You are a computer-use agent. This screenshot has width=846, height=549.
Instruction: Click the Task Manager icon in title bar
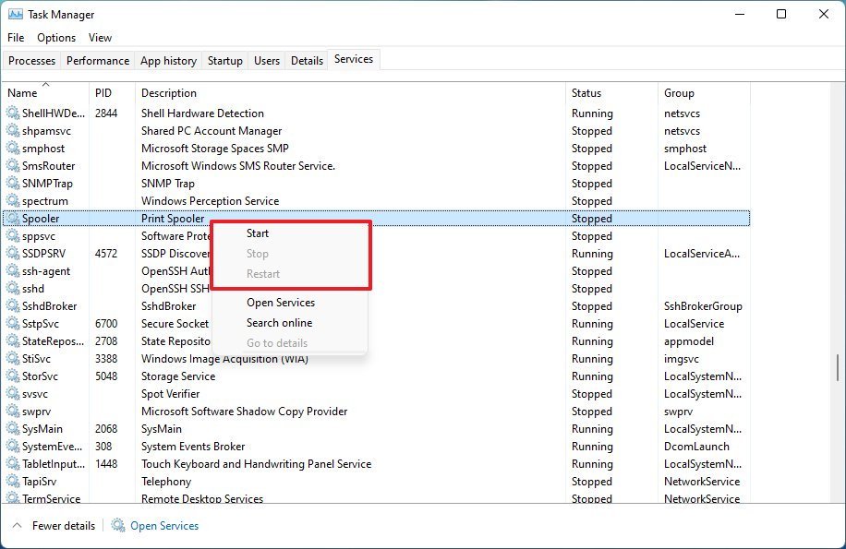[x=17, y=14]
